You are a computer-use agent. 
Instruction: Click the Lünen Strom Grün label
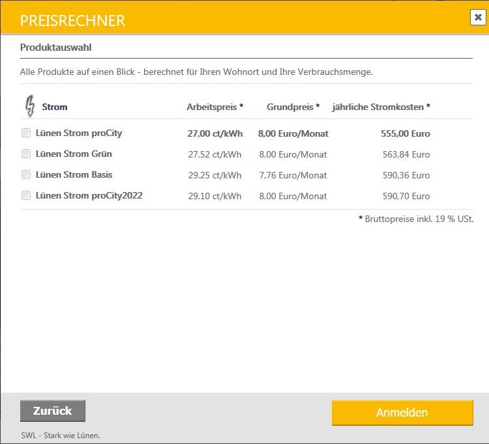coord(74,154)
